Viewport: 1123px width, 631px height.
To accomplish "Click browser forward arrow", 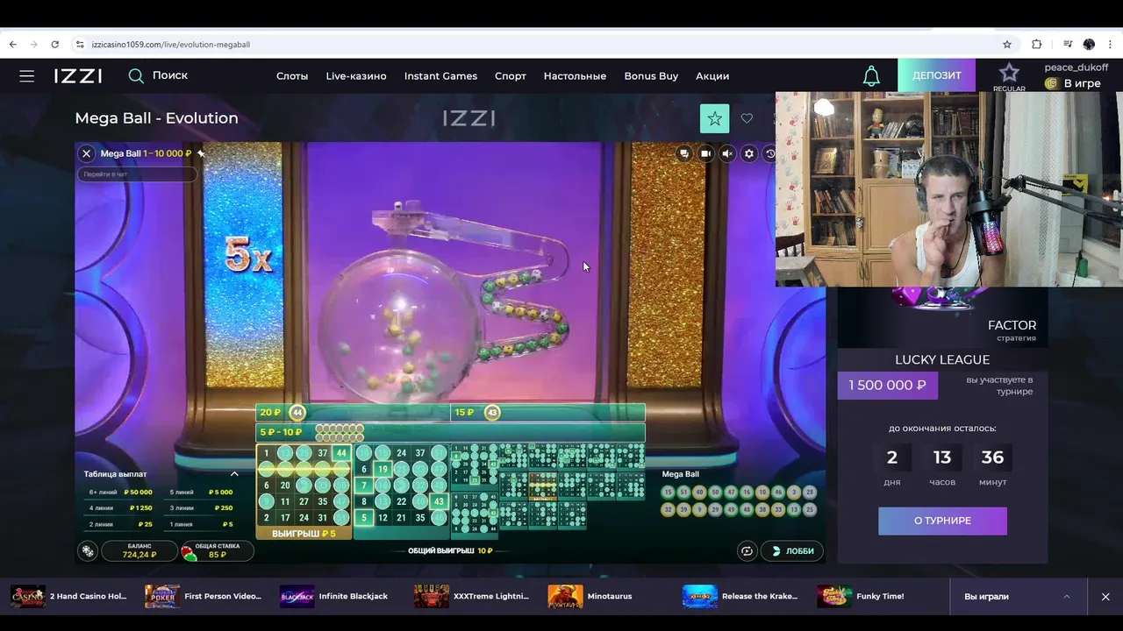I will [33, 44].
